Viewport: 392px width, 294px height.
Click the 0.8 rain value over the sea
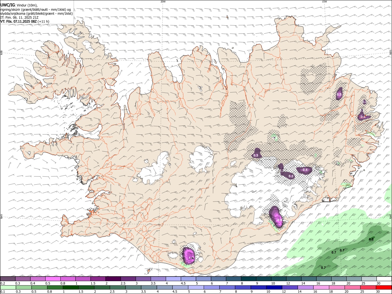click(371, 239)
